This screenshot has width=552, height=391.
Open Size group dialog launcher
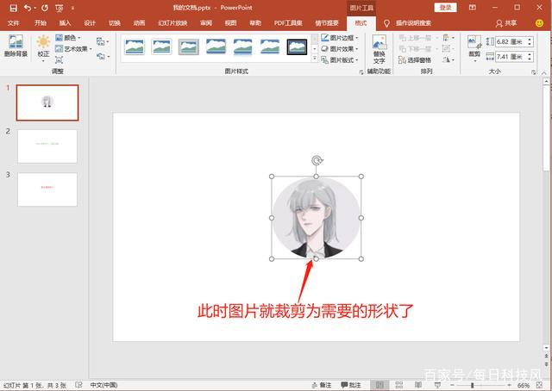tap(534, 72)
